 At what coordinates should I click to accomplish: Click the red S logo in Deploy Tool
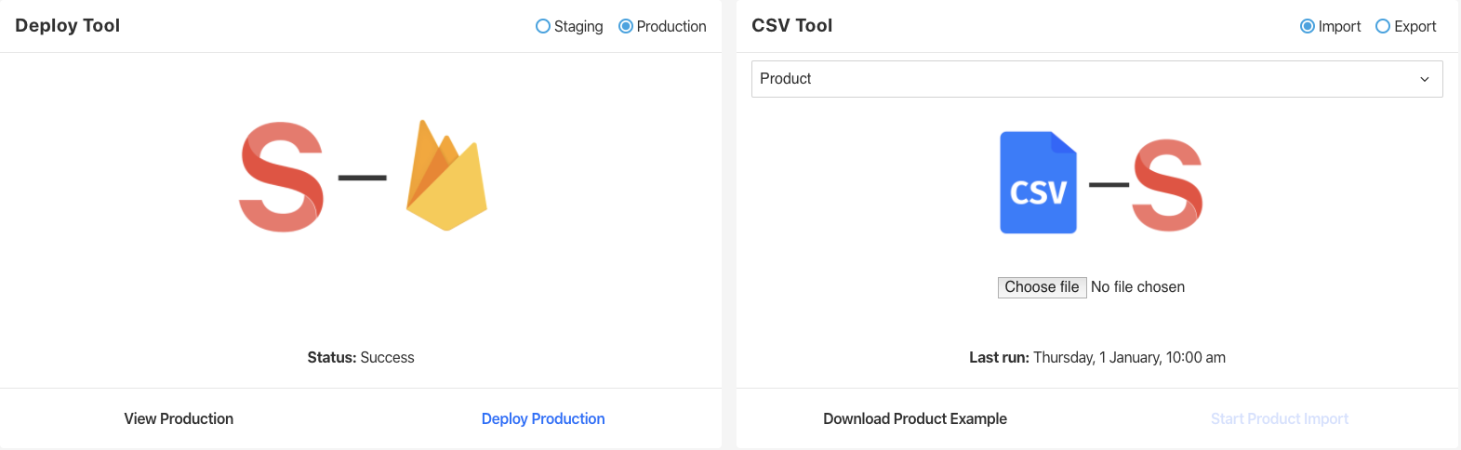[x=281, y=177]
